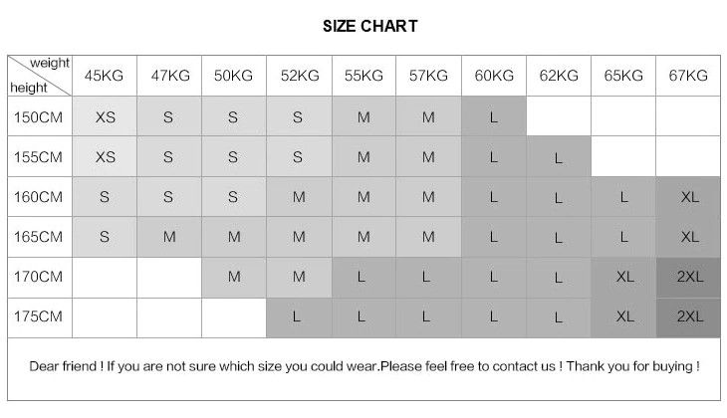
Task: Select L cell for 150CM and 60KG
Action: click(494, 116)
